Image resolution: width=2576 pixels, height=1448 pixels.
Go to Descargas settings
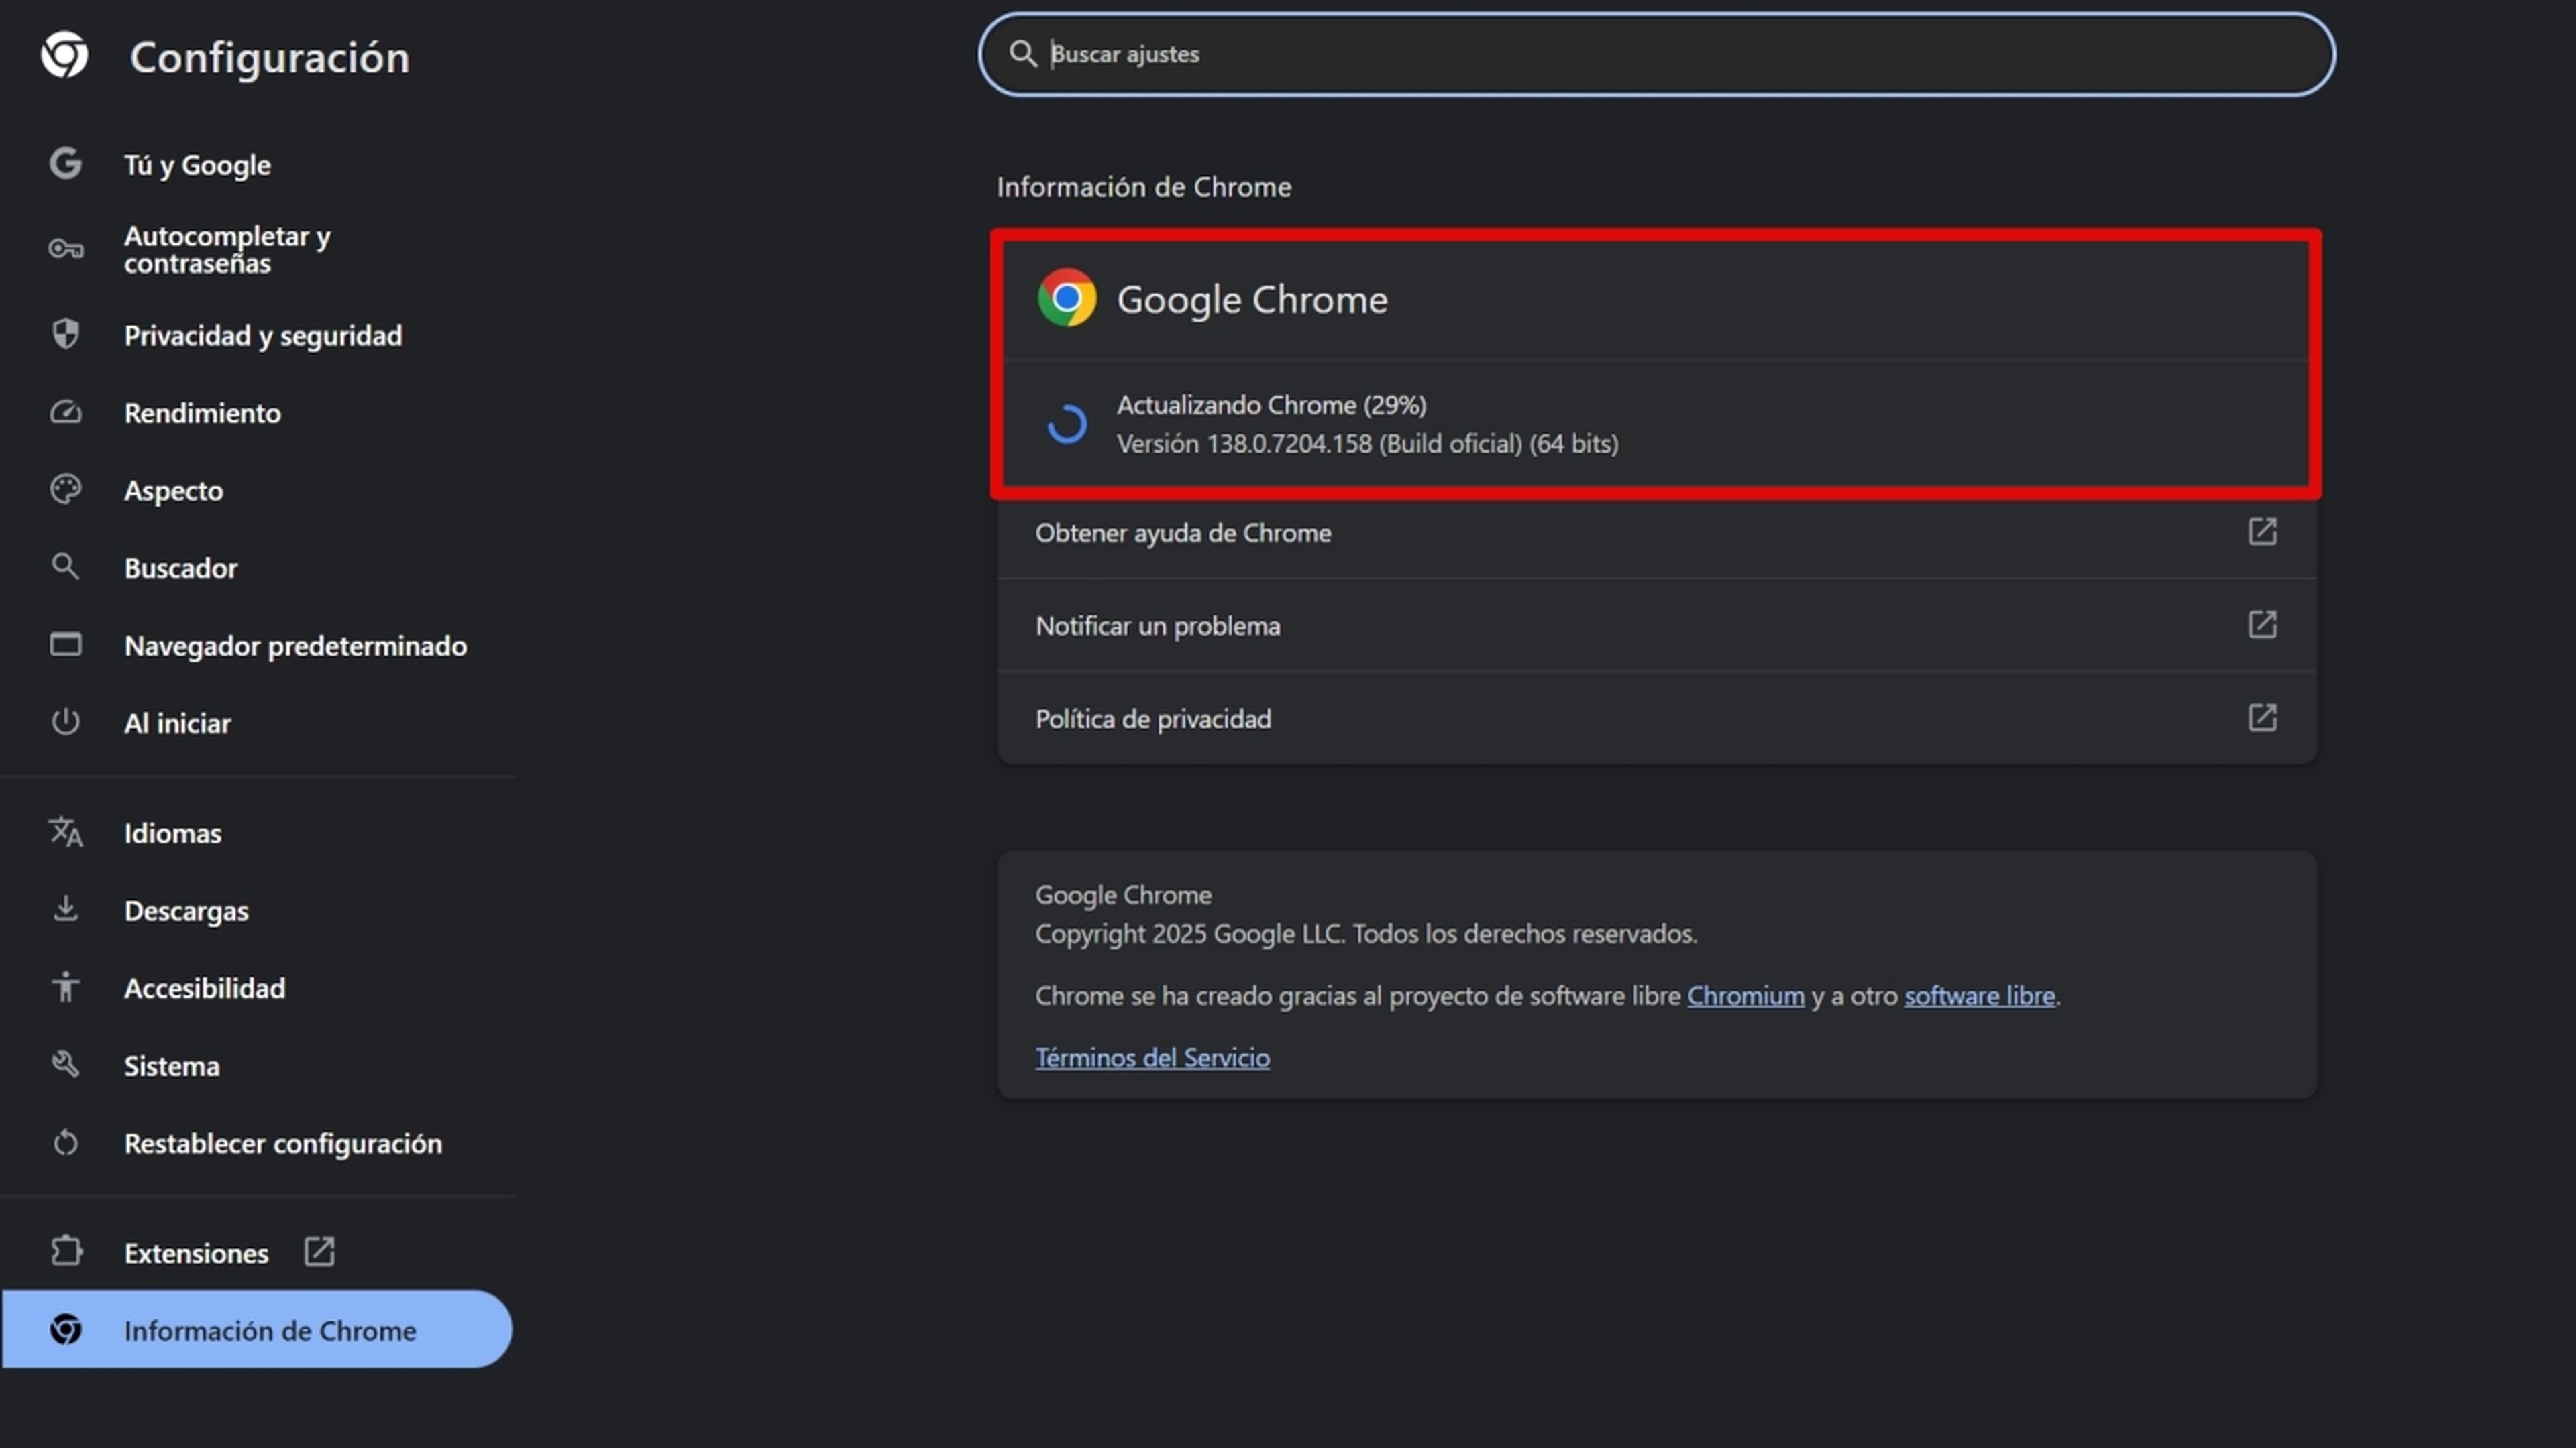point(257,910)
